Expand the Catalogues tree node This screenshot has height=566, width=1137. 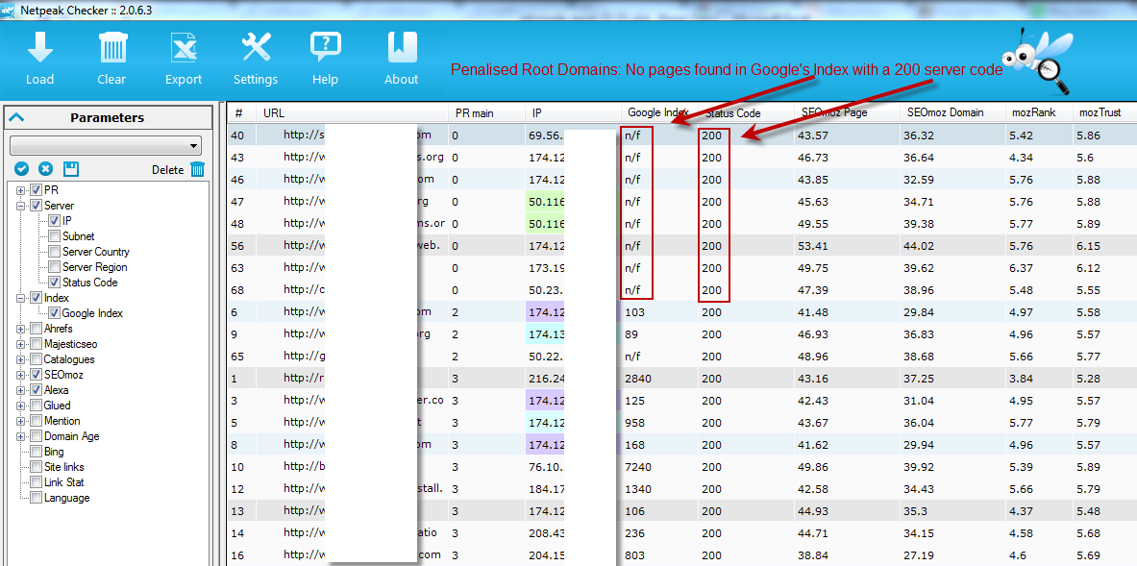(x=21, y=359)
